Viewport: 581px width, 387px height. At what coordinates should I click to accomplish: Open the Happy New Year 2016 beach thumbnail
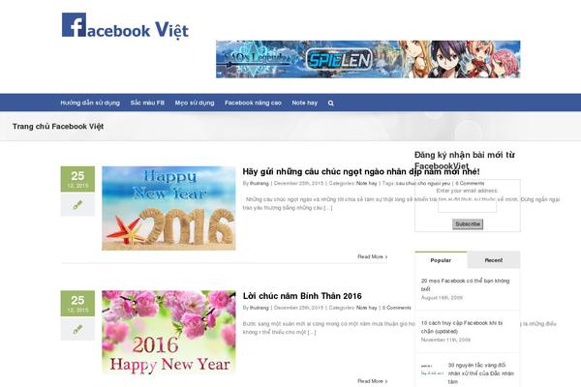168,208
